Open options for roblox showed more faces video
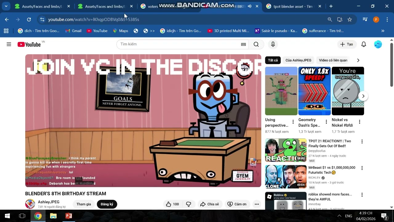This screenshot has height=222, width=394. coord(362,195)
